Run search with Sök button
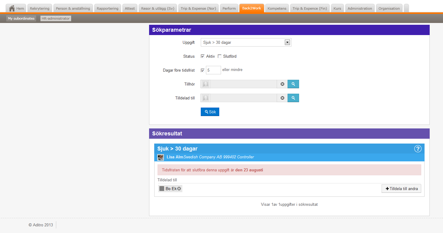This screenshot has height=233, width=443. pyautogui.click(x=210, y=112)
